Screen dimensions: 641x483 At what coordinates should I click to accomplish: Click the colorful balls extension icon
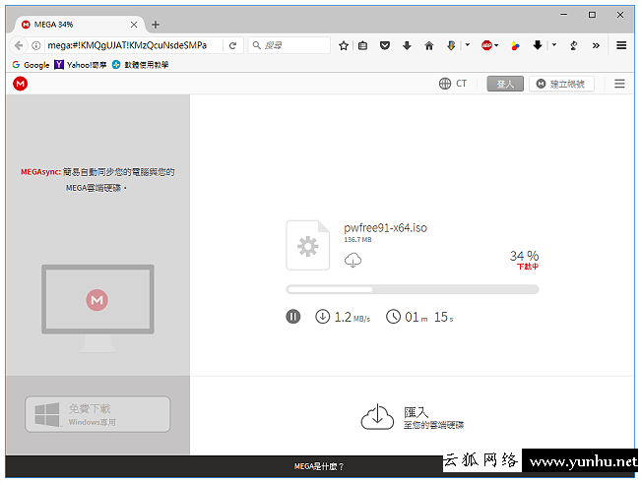[x=515, y=45]
